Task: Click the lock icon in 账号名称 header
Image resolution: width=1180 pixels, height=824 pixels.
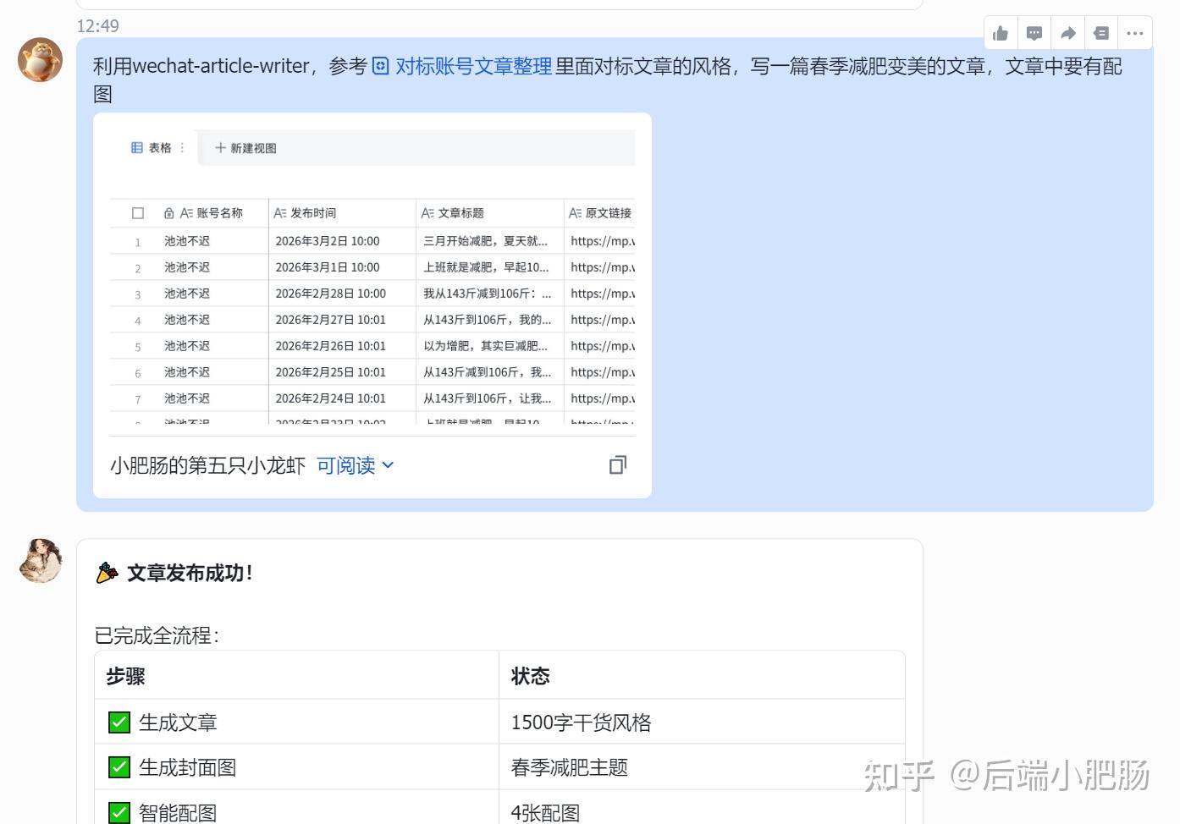Action: 169,213
